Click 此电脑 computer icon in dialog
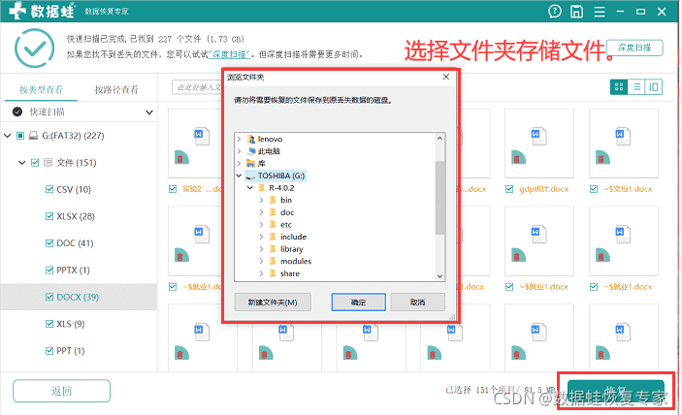Image resolution: width=682 pixels, height=415 pixels. 251,151
